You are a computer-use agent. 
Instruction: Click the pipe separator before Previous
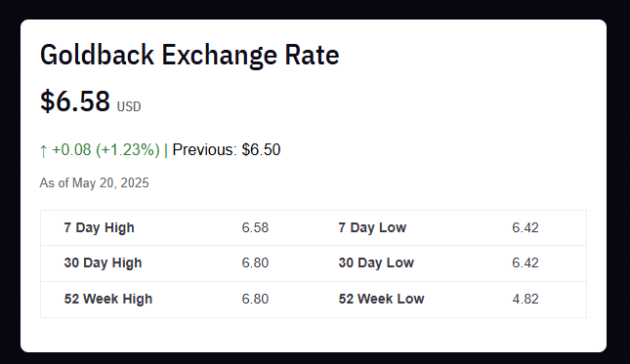[166, 150]
